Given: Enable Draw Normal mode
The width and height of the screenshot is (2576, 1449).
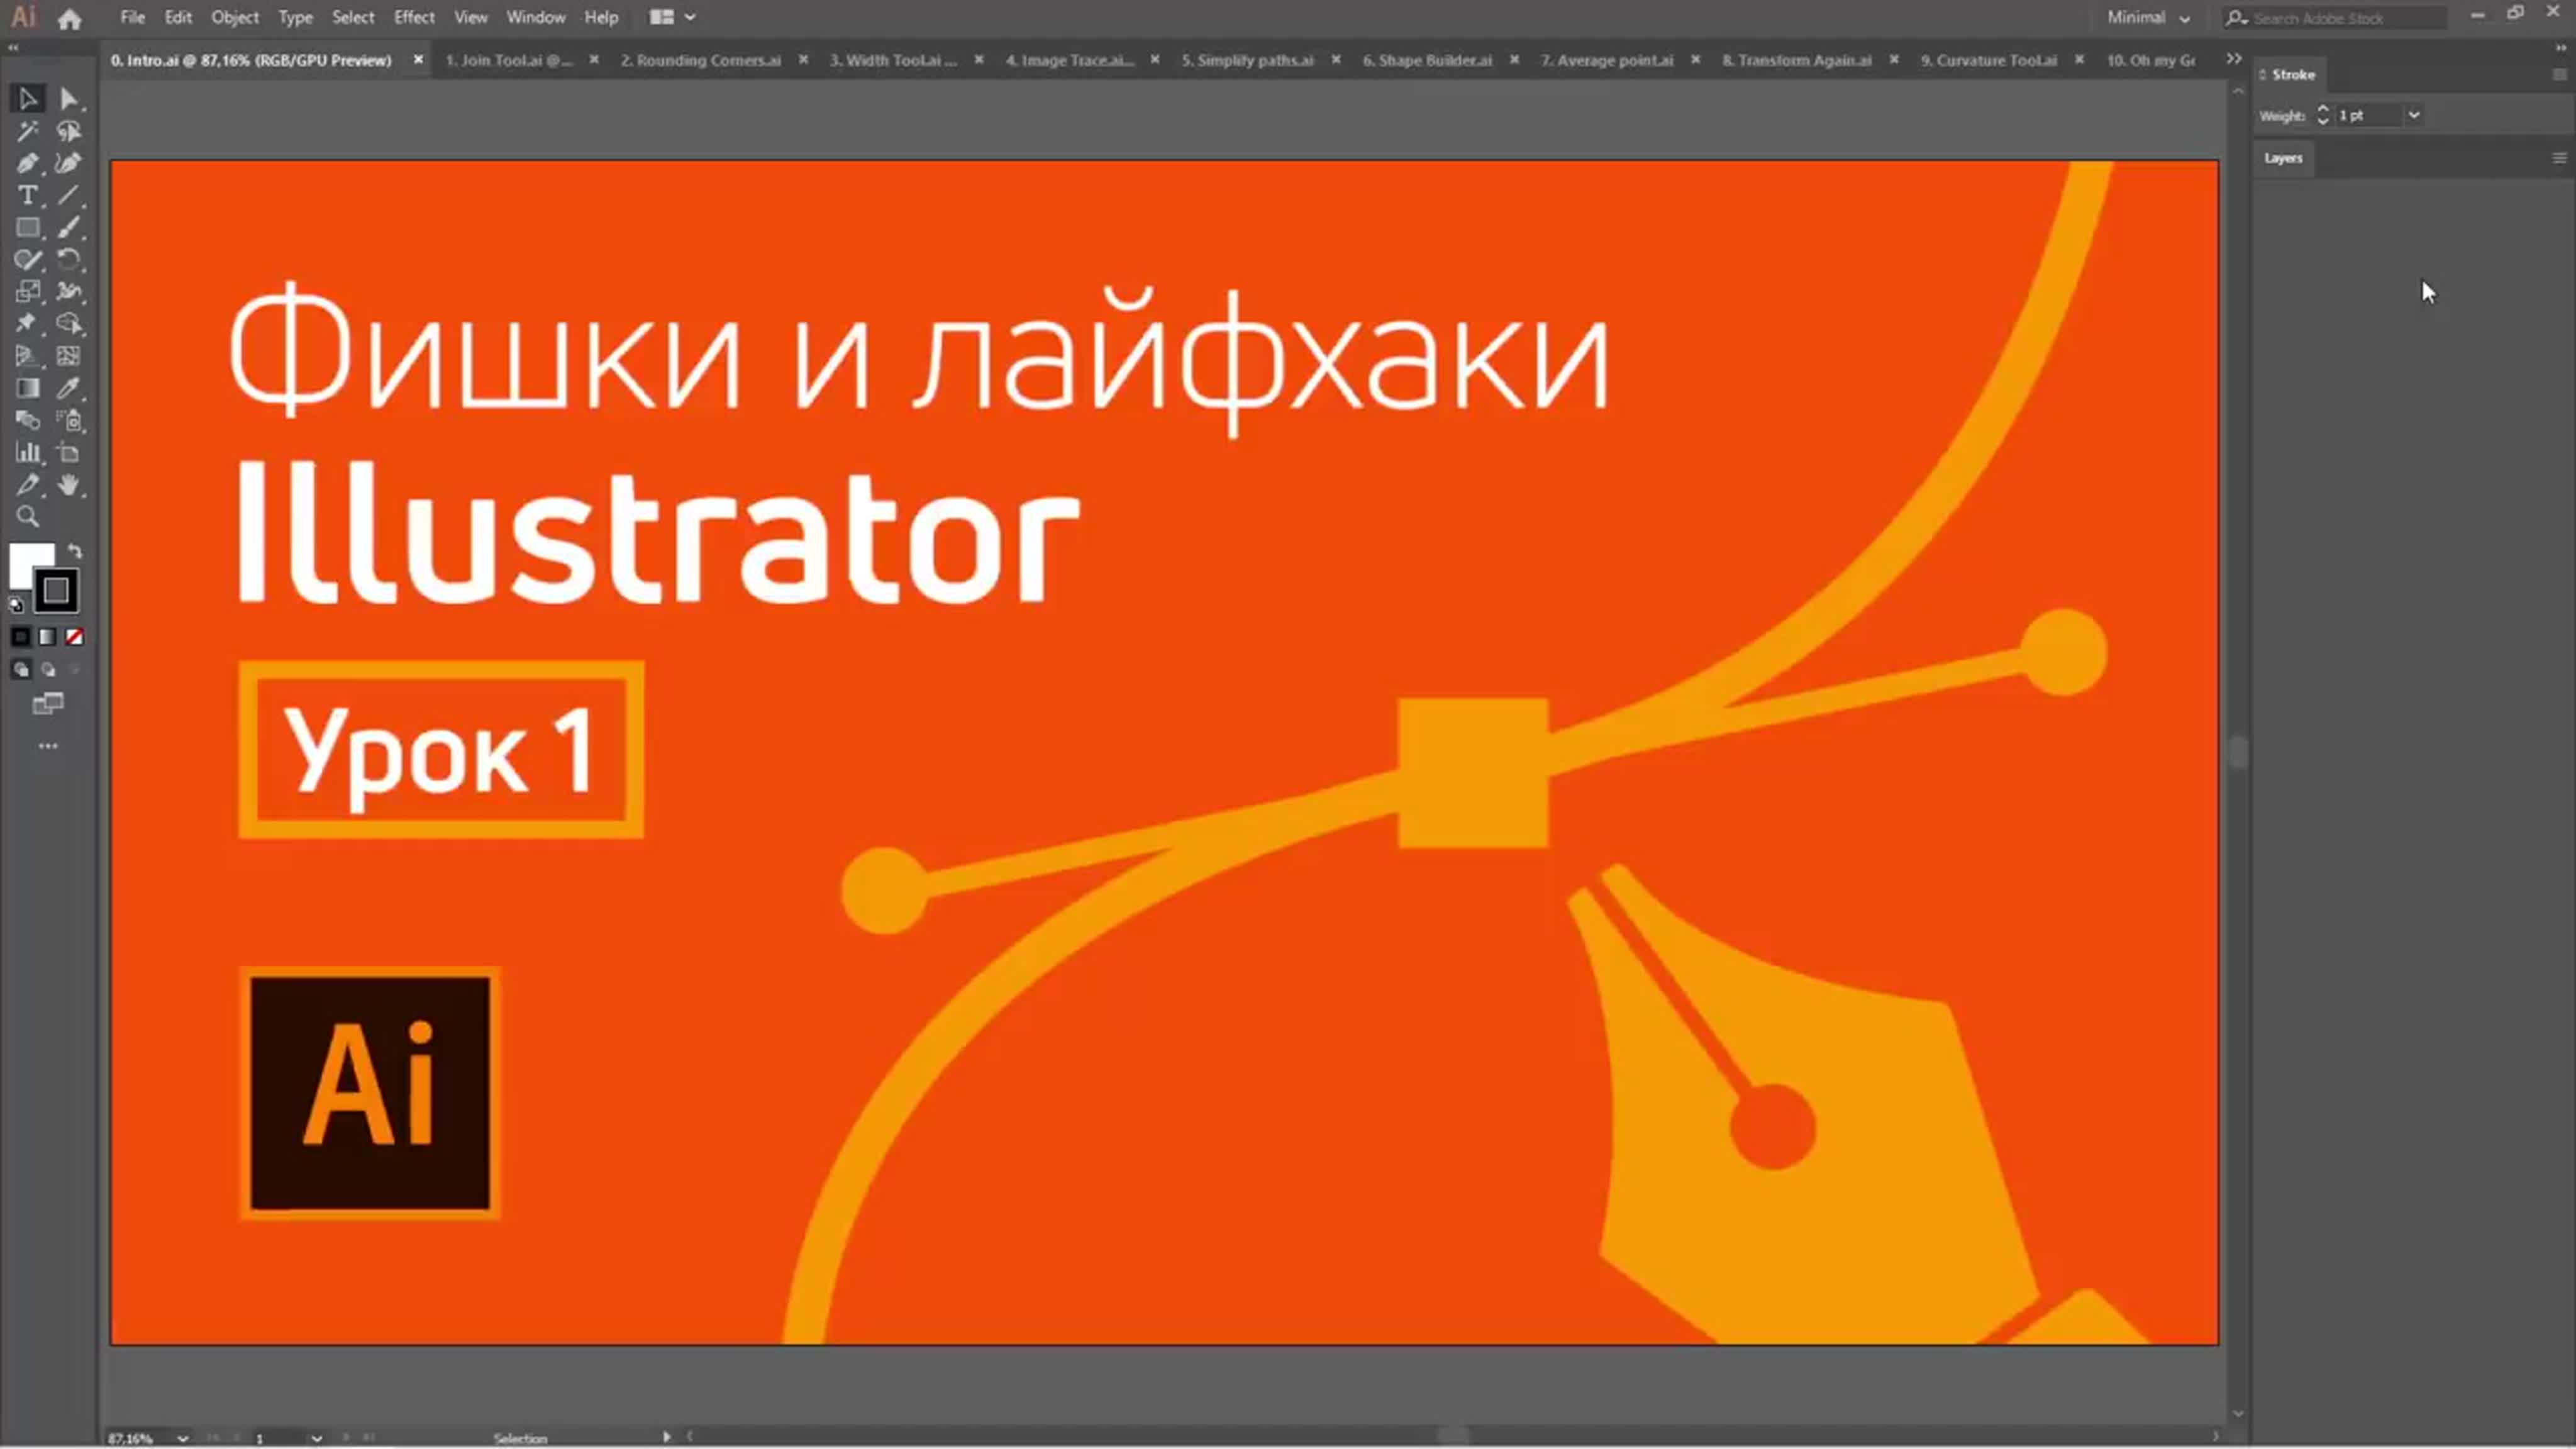Looking at the screenshot, I should click(21, 670).
